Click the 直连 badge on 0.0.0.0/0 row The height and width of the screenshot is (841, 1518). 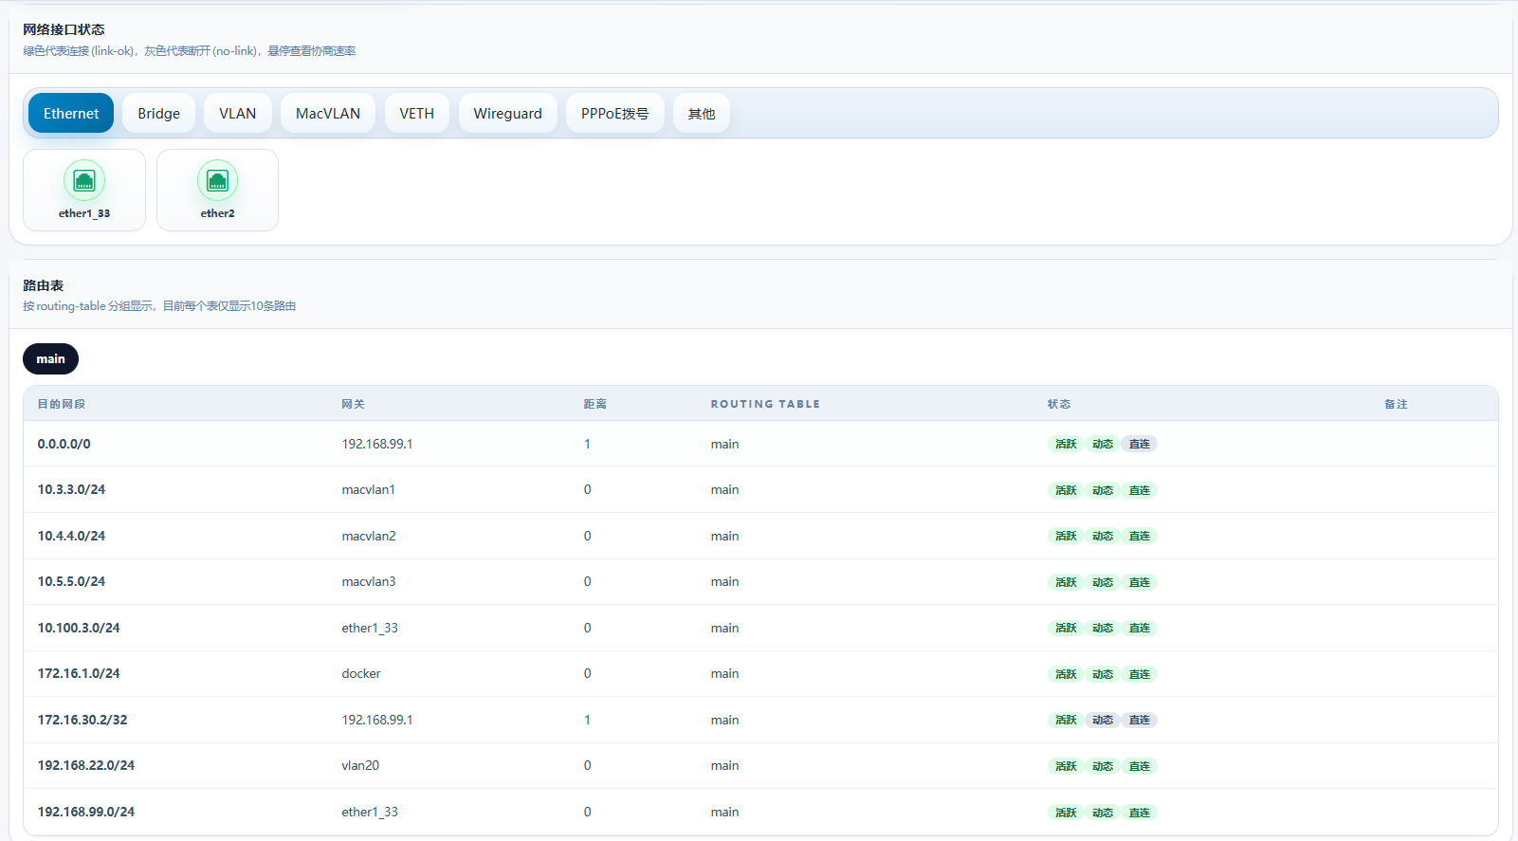pos(1139,445)
